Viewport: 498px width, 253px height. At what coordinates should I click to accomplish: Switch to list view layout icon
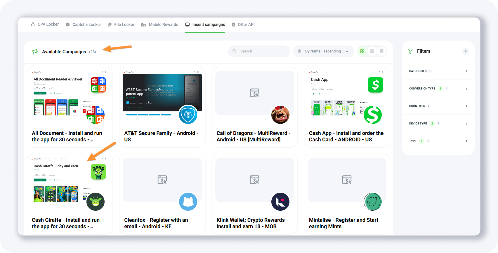coord(381,51)
